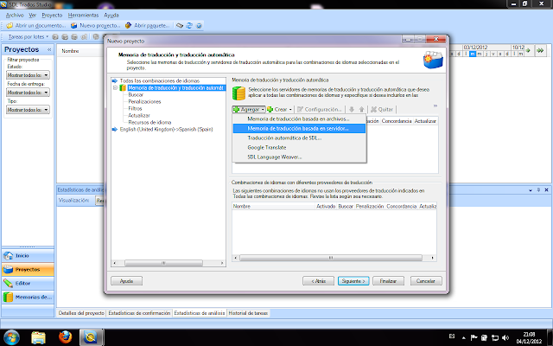Open File Explorer from taskbar
553x346 pixels.
pos(38,337)
